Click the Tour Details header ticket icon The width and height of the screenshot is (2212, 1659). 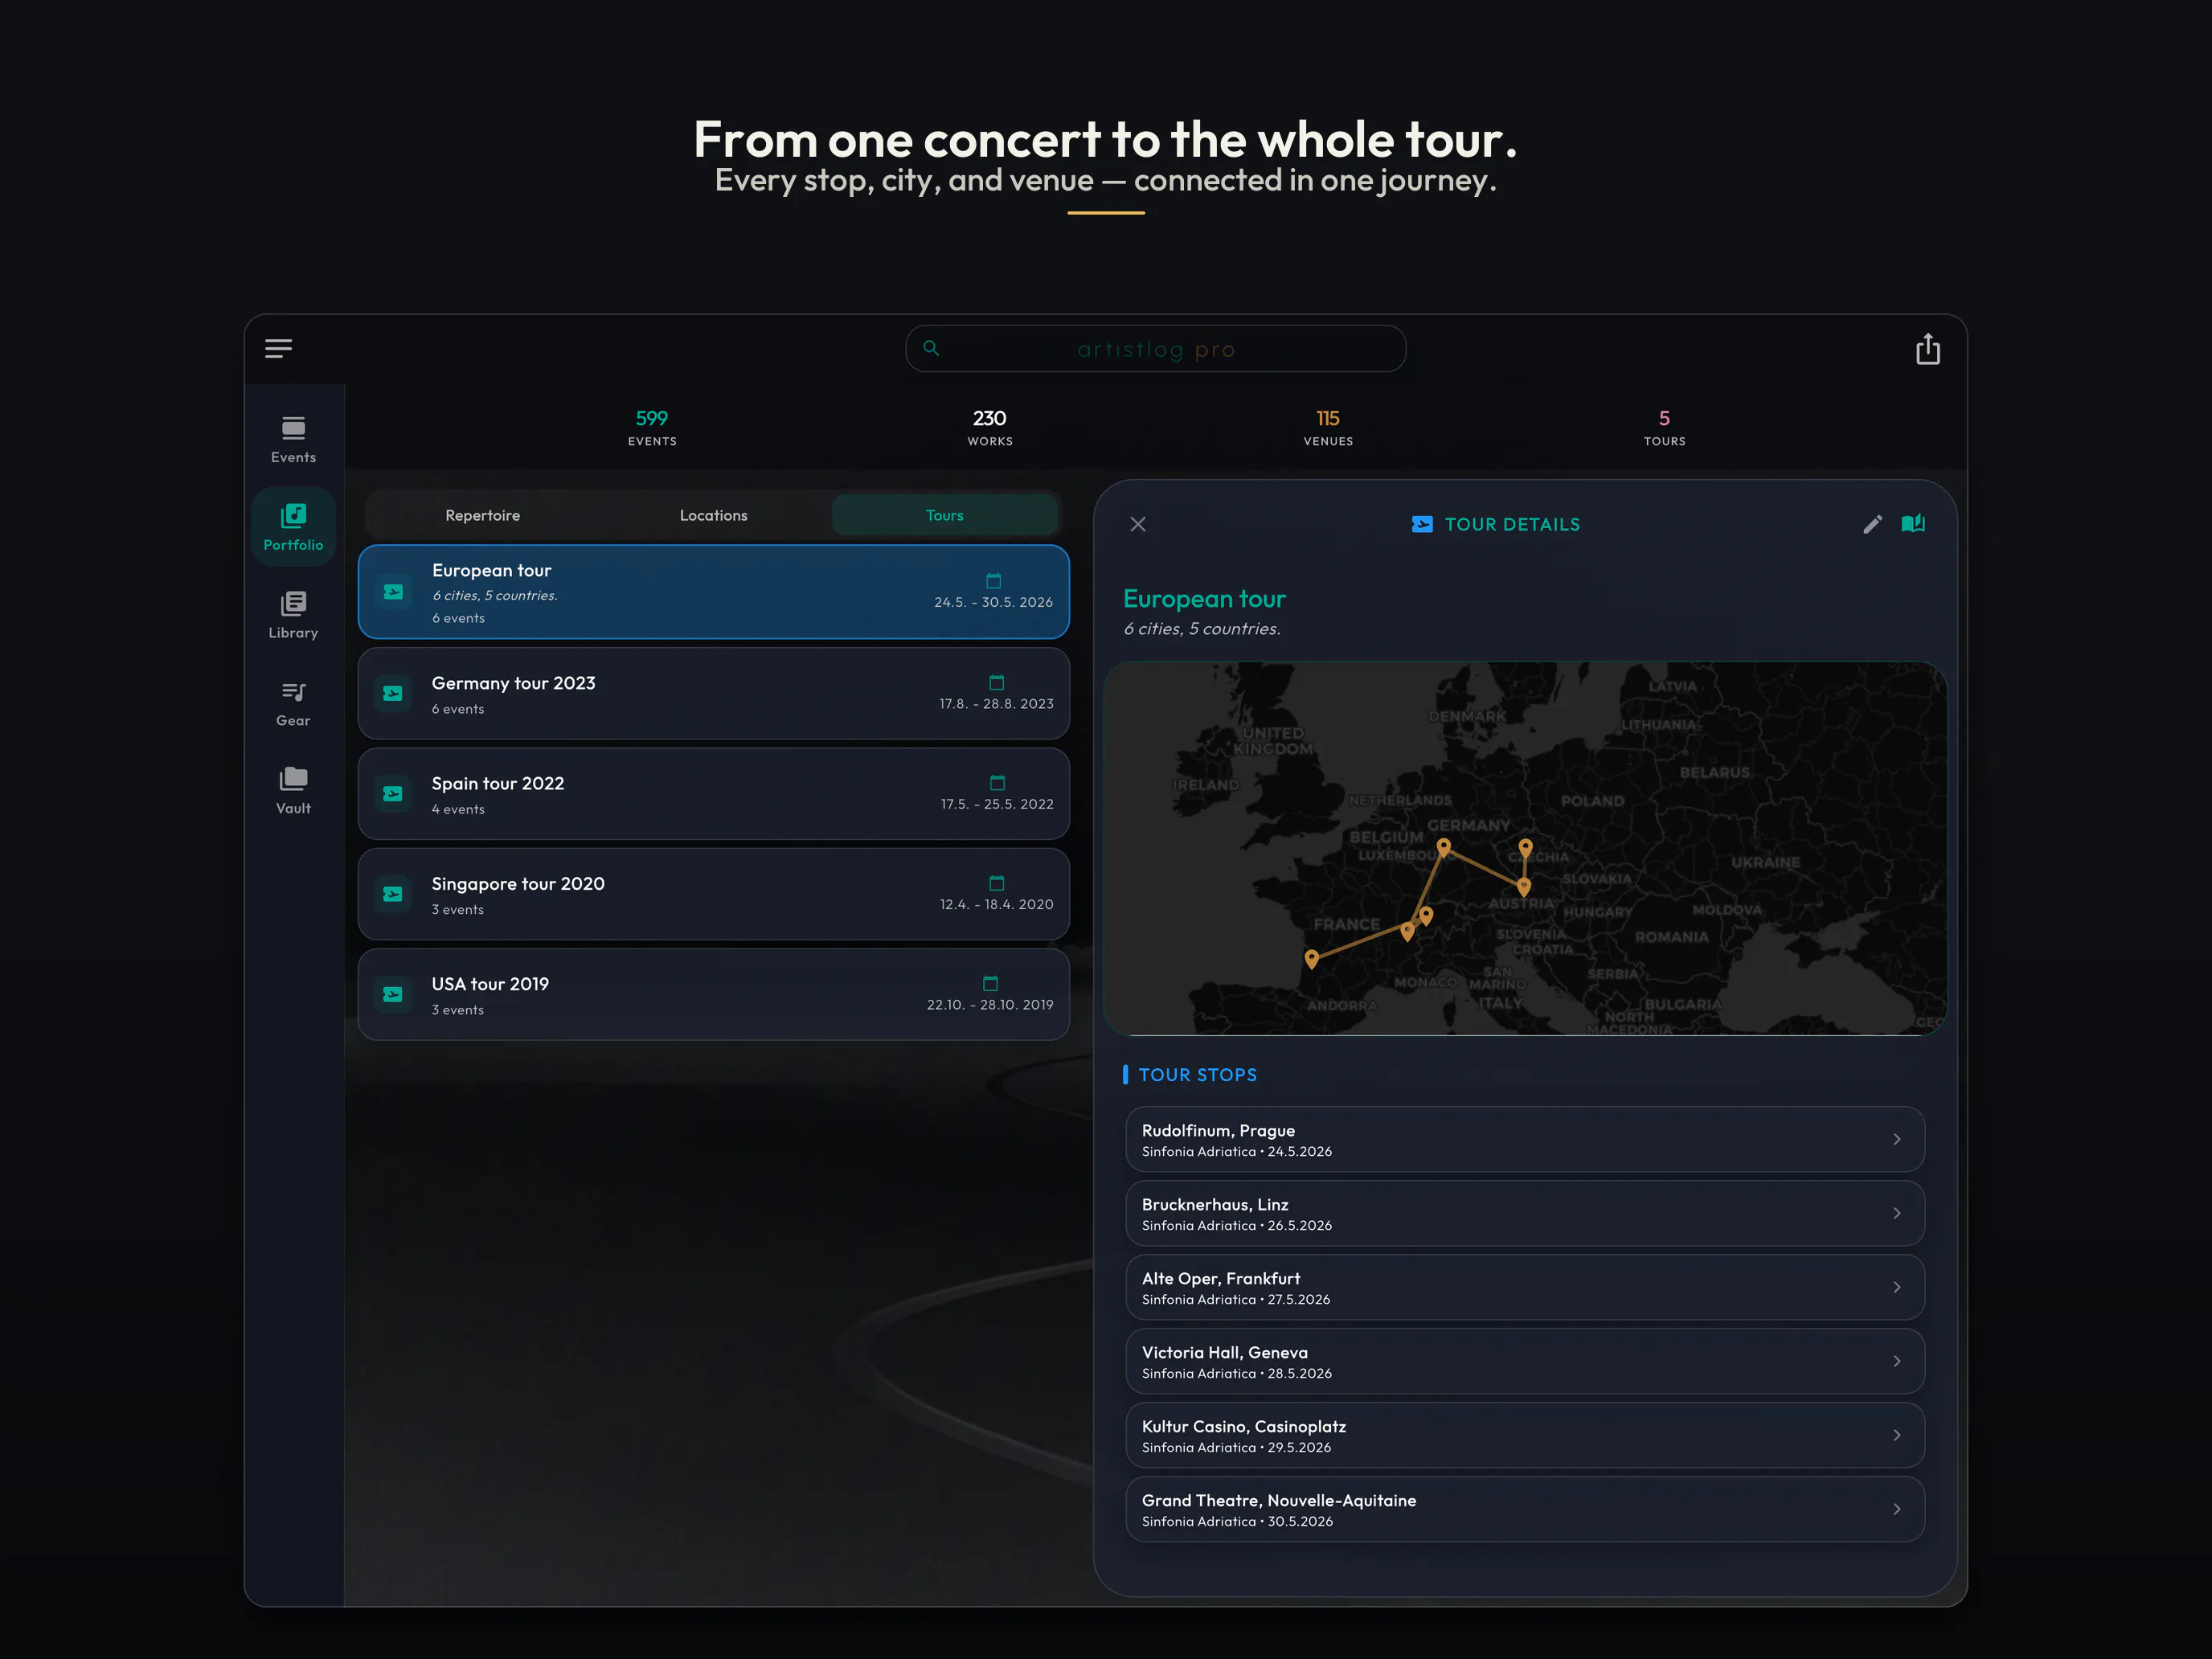(1422, 524)
